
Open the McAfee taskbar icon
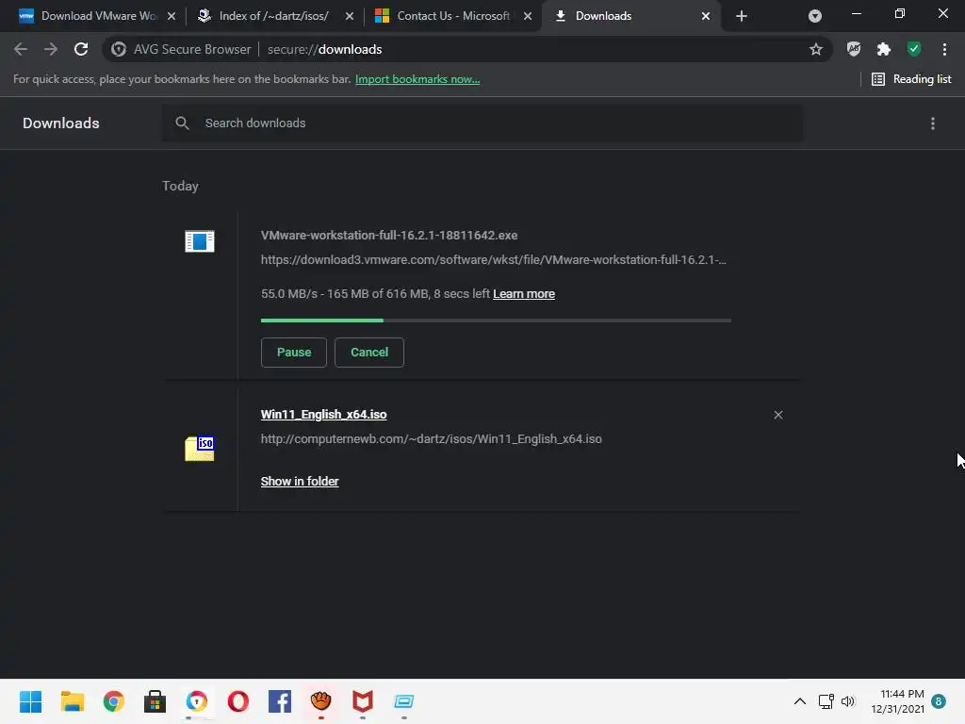pyautogui.click(x=363, y=701)
